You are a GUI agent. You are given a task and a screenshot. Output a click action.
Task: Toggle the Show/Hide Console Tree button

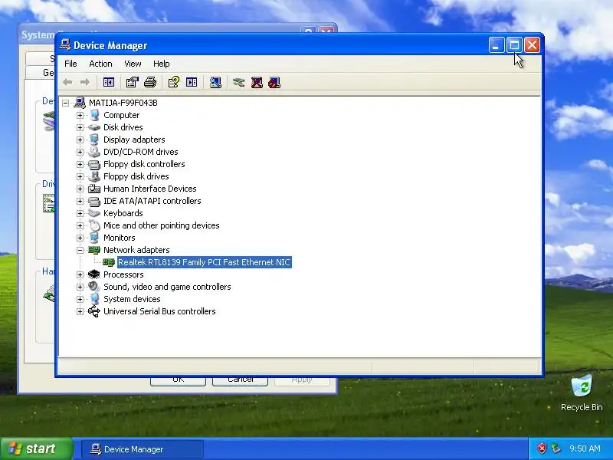click(109, 83)
